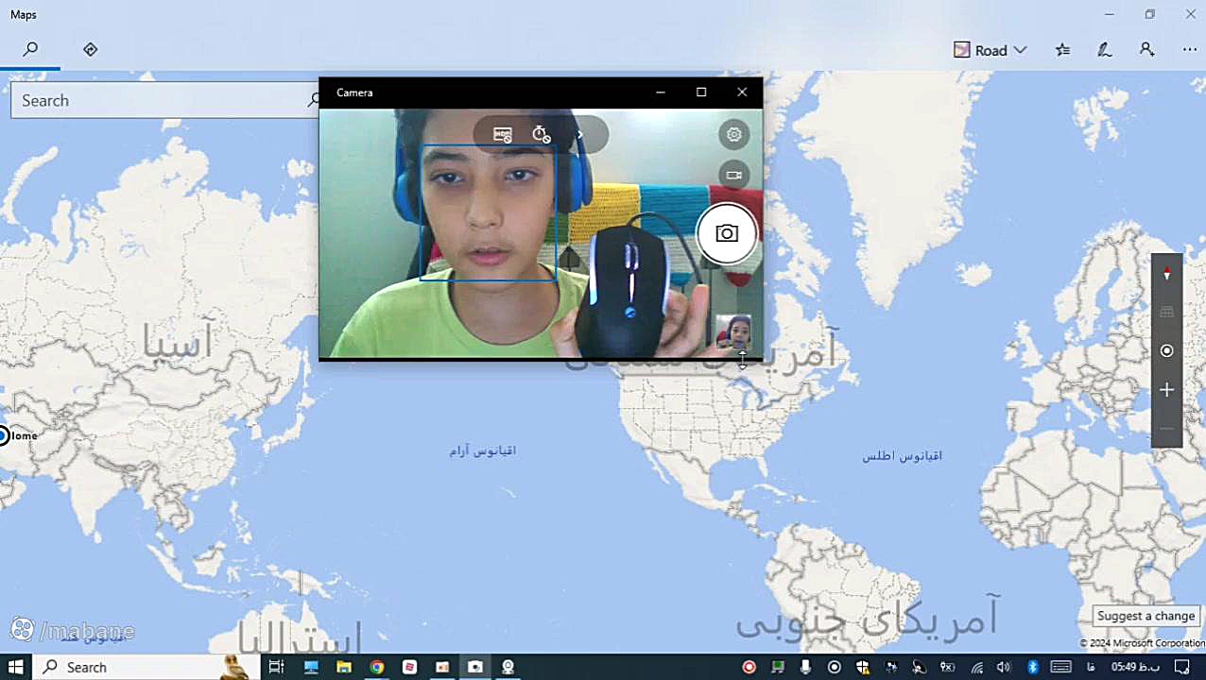1206x680 pixels.
Task: Open the last captured photo thumbnail
Action: [x=733, y=332]
